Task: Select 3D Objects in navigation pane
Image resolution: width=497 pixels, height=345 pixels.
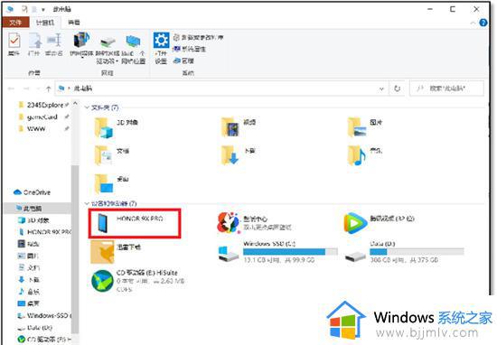Action: 33,220
